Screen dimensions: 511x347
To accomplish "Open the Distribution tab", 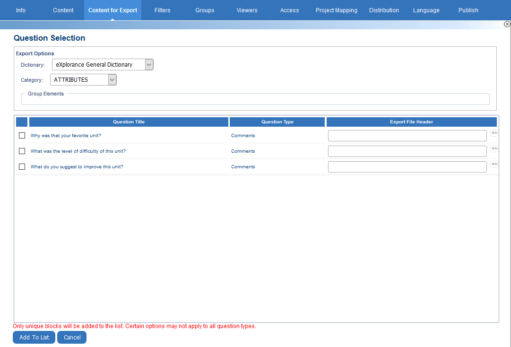I will (x=384, y=10).
